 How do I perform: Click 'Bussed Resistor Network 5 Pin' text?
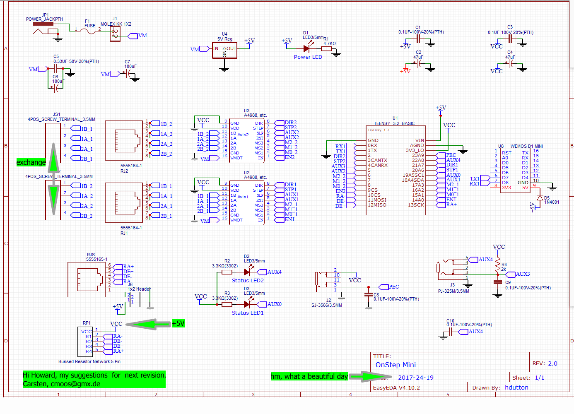tap(89, 361)
